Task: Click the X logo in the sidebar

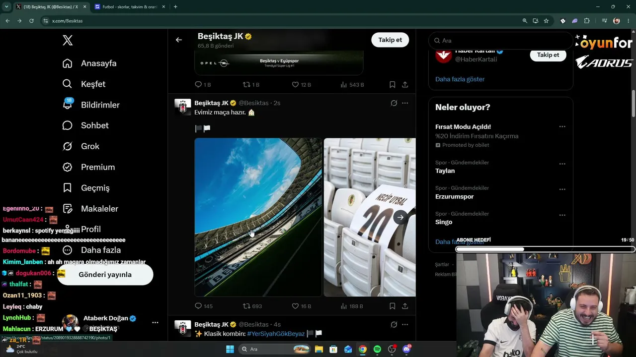Action: (68, 41)
